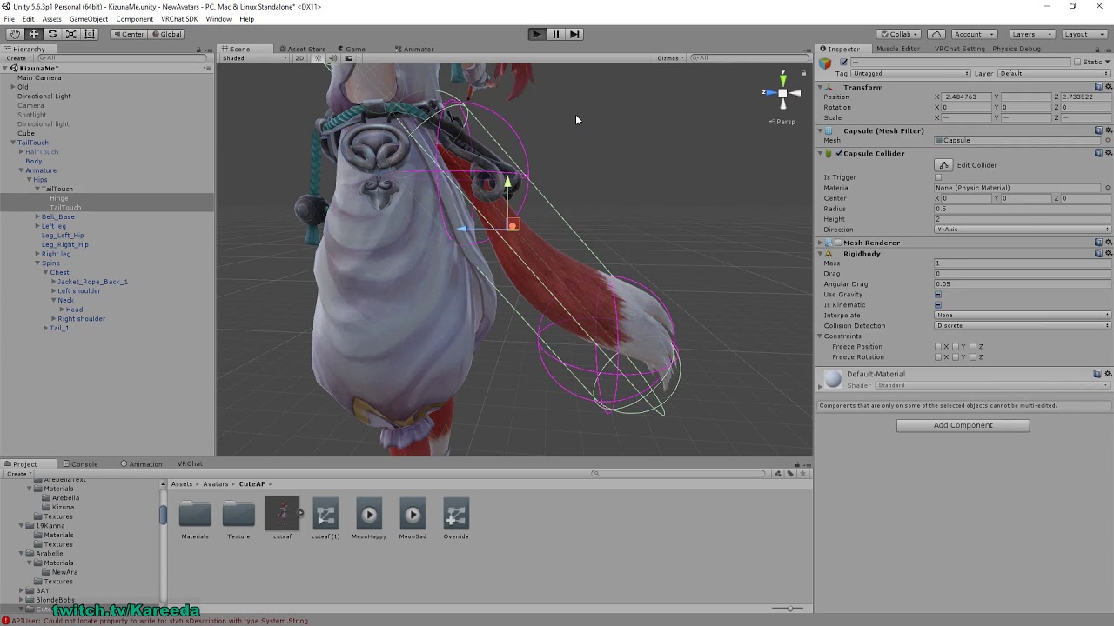This screenshot has width=1114, height=626.
Task: Open the VRChat SDK menu
Action: [179, 19]
